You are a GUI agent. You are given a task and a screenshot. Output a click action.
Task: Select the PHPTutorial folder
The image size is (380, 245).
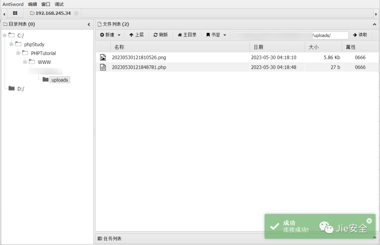click(43, 53)
